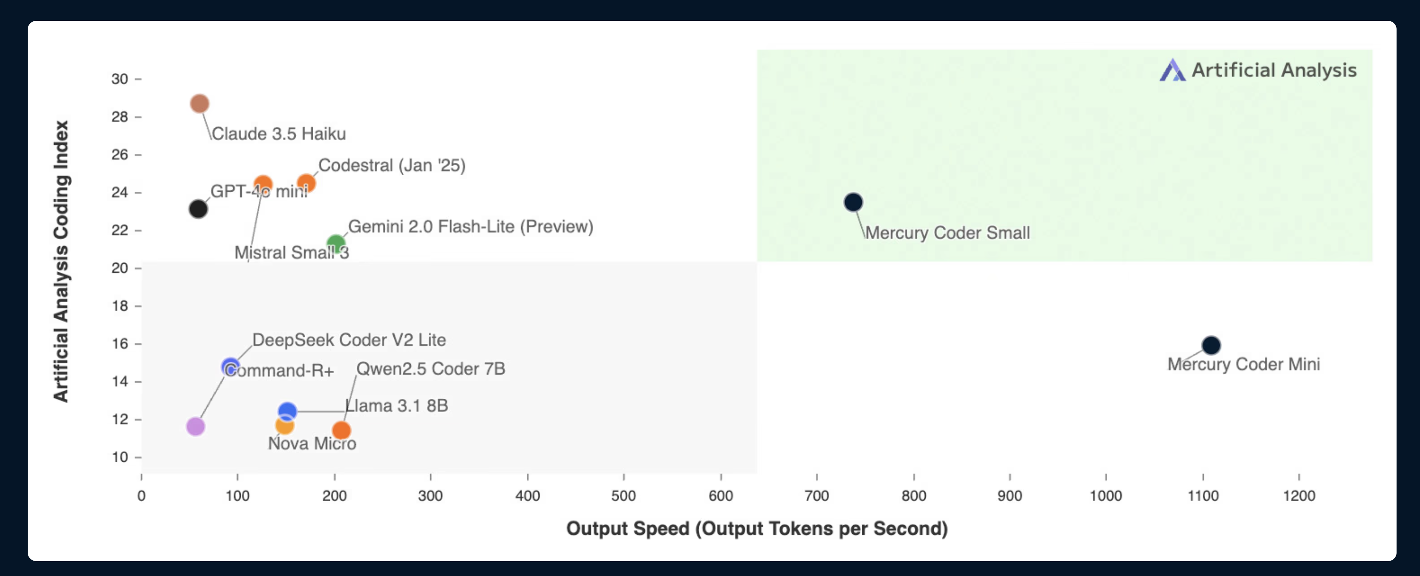Image resolution: width=1420 pixels, height=576 pixels.
Task: Select the "Nova Micro" label text
Action: tap(312, 444)
